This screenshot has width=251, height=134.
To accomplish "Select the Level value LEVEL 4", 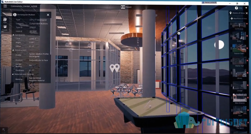I will 33,39.
